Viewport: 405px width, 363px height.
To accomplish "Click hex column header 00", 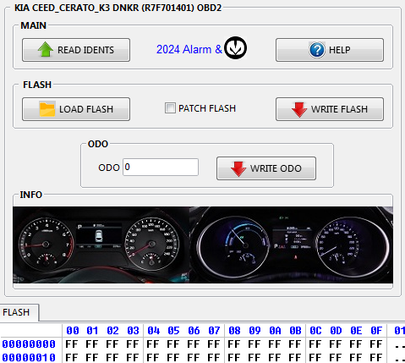I will pos(73,331).
